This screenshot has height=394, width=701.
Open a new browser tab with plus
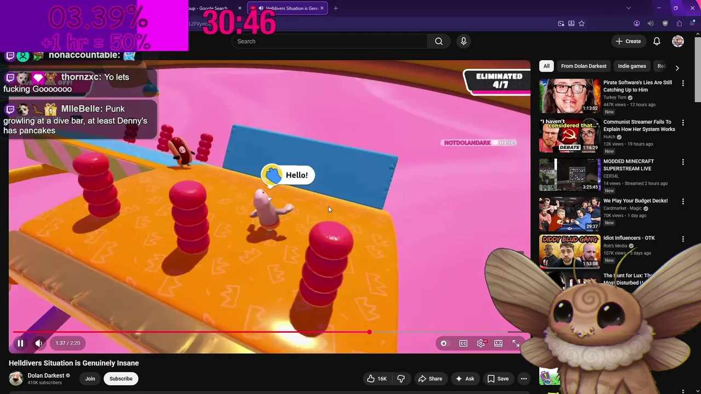pyautogui.click(x=336, y=8)
